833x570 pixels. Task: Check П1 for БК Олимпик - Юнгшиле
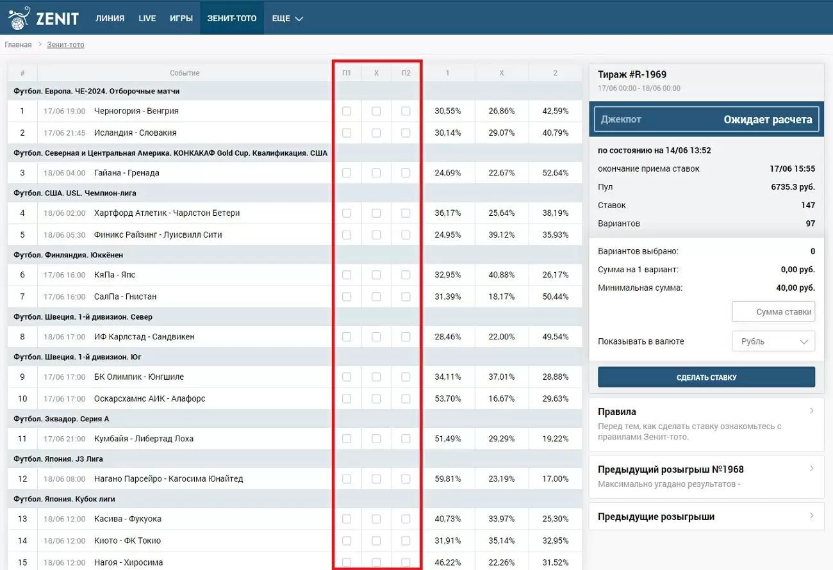(347, 377)
